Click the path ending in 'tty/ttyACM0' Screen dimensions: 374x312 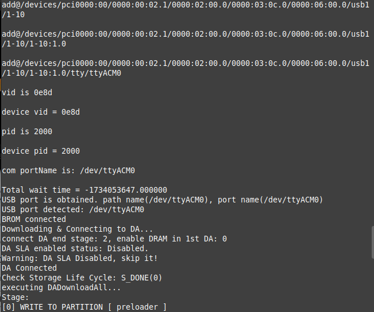coord(186,68)
